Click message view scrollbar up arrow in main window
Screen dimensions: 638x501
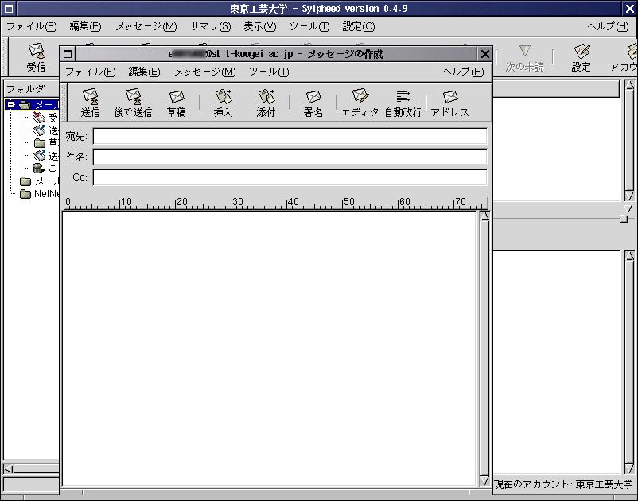click(x=629, y=256)
